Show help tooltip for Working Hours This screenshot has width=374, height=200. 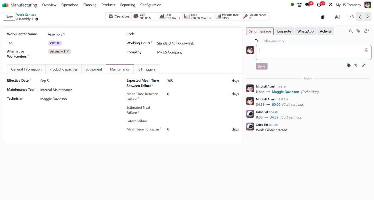pos(152,42)
